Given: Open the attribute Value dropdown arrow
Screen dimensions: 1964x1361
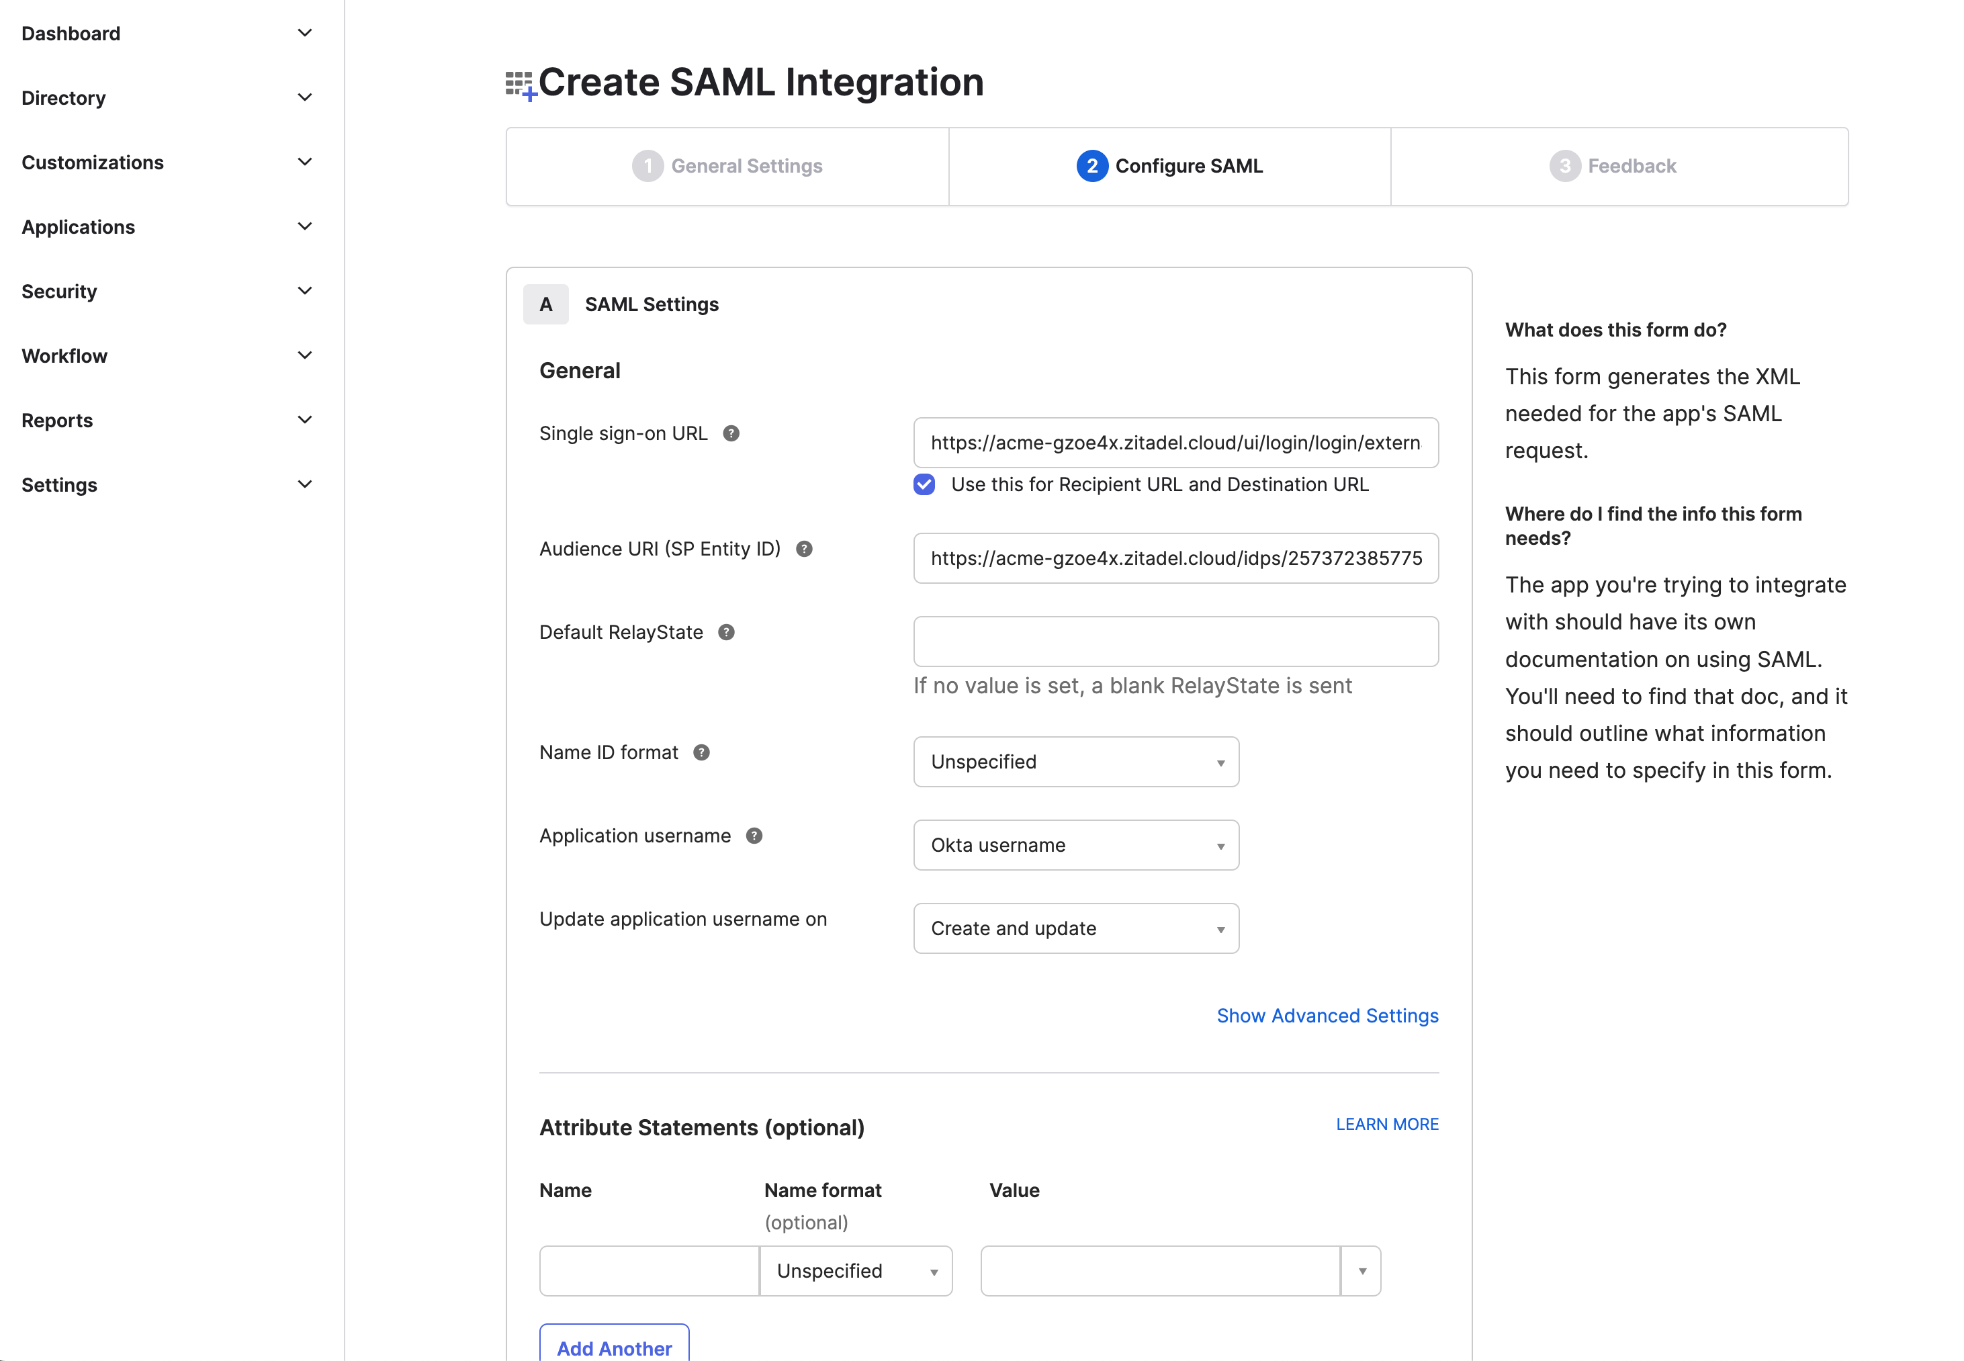Looking at the screenshot, I should point(1362,1270).
